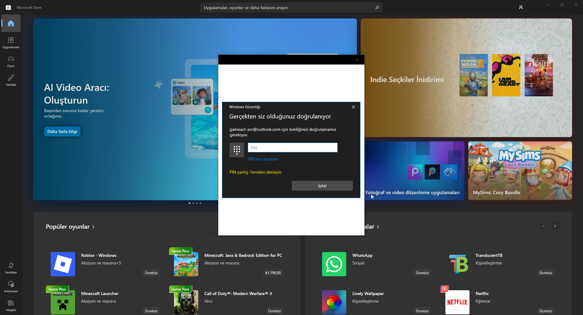This screenshot has width=583, height=315.
Task: Open the MySims: Cozy Bundle card
Action: click(520, 171)
